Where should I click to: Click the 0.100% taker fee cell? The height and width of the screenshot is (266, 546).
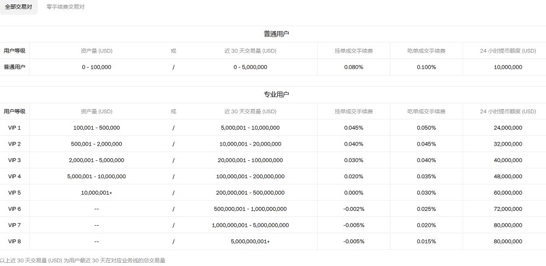tap(426, 67)
